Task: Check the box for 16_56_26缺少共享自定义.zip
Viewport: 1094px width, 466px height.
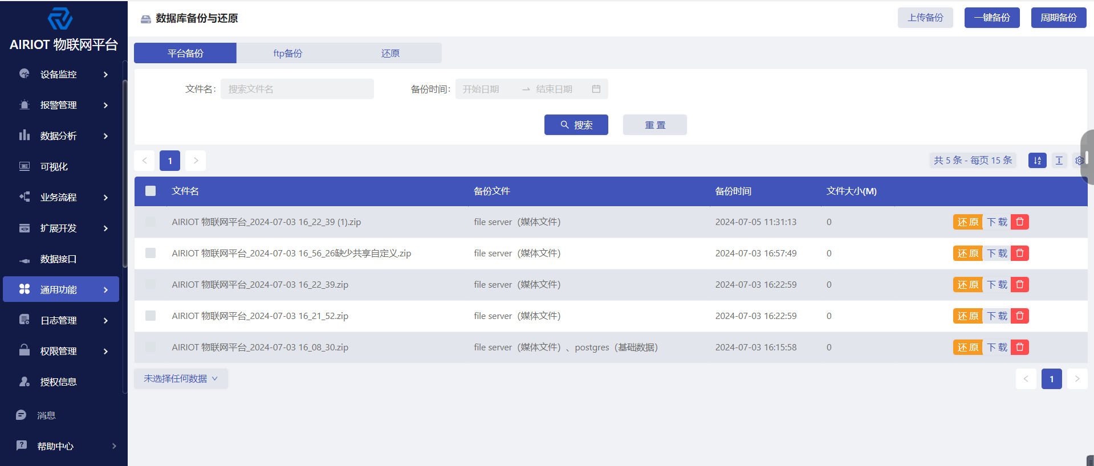Action: tap(151, 253)
